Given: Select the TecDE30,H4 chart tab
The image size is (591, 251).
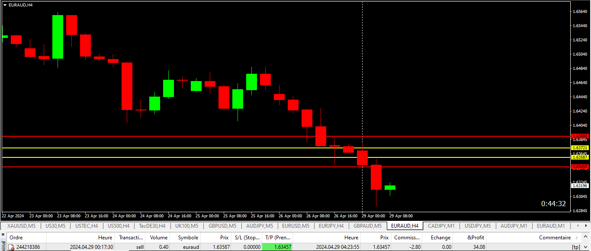Looking at the screenshot, I should point(152,226).
